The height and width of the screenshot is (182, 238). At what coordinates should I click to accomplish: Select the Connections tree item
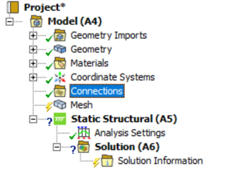coord(97,91)
